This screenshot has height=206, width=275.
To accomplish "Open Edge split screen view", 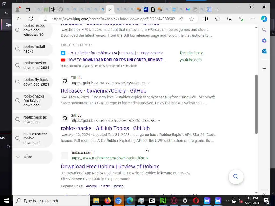I will click(x=205, y=19).
